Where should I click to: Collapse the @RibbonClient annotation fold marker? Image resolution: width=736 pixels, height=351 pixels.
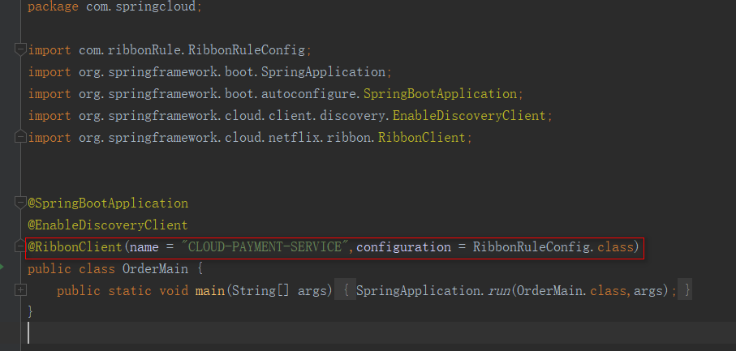pyautogui.click(x=20, y=246)
